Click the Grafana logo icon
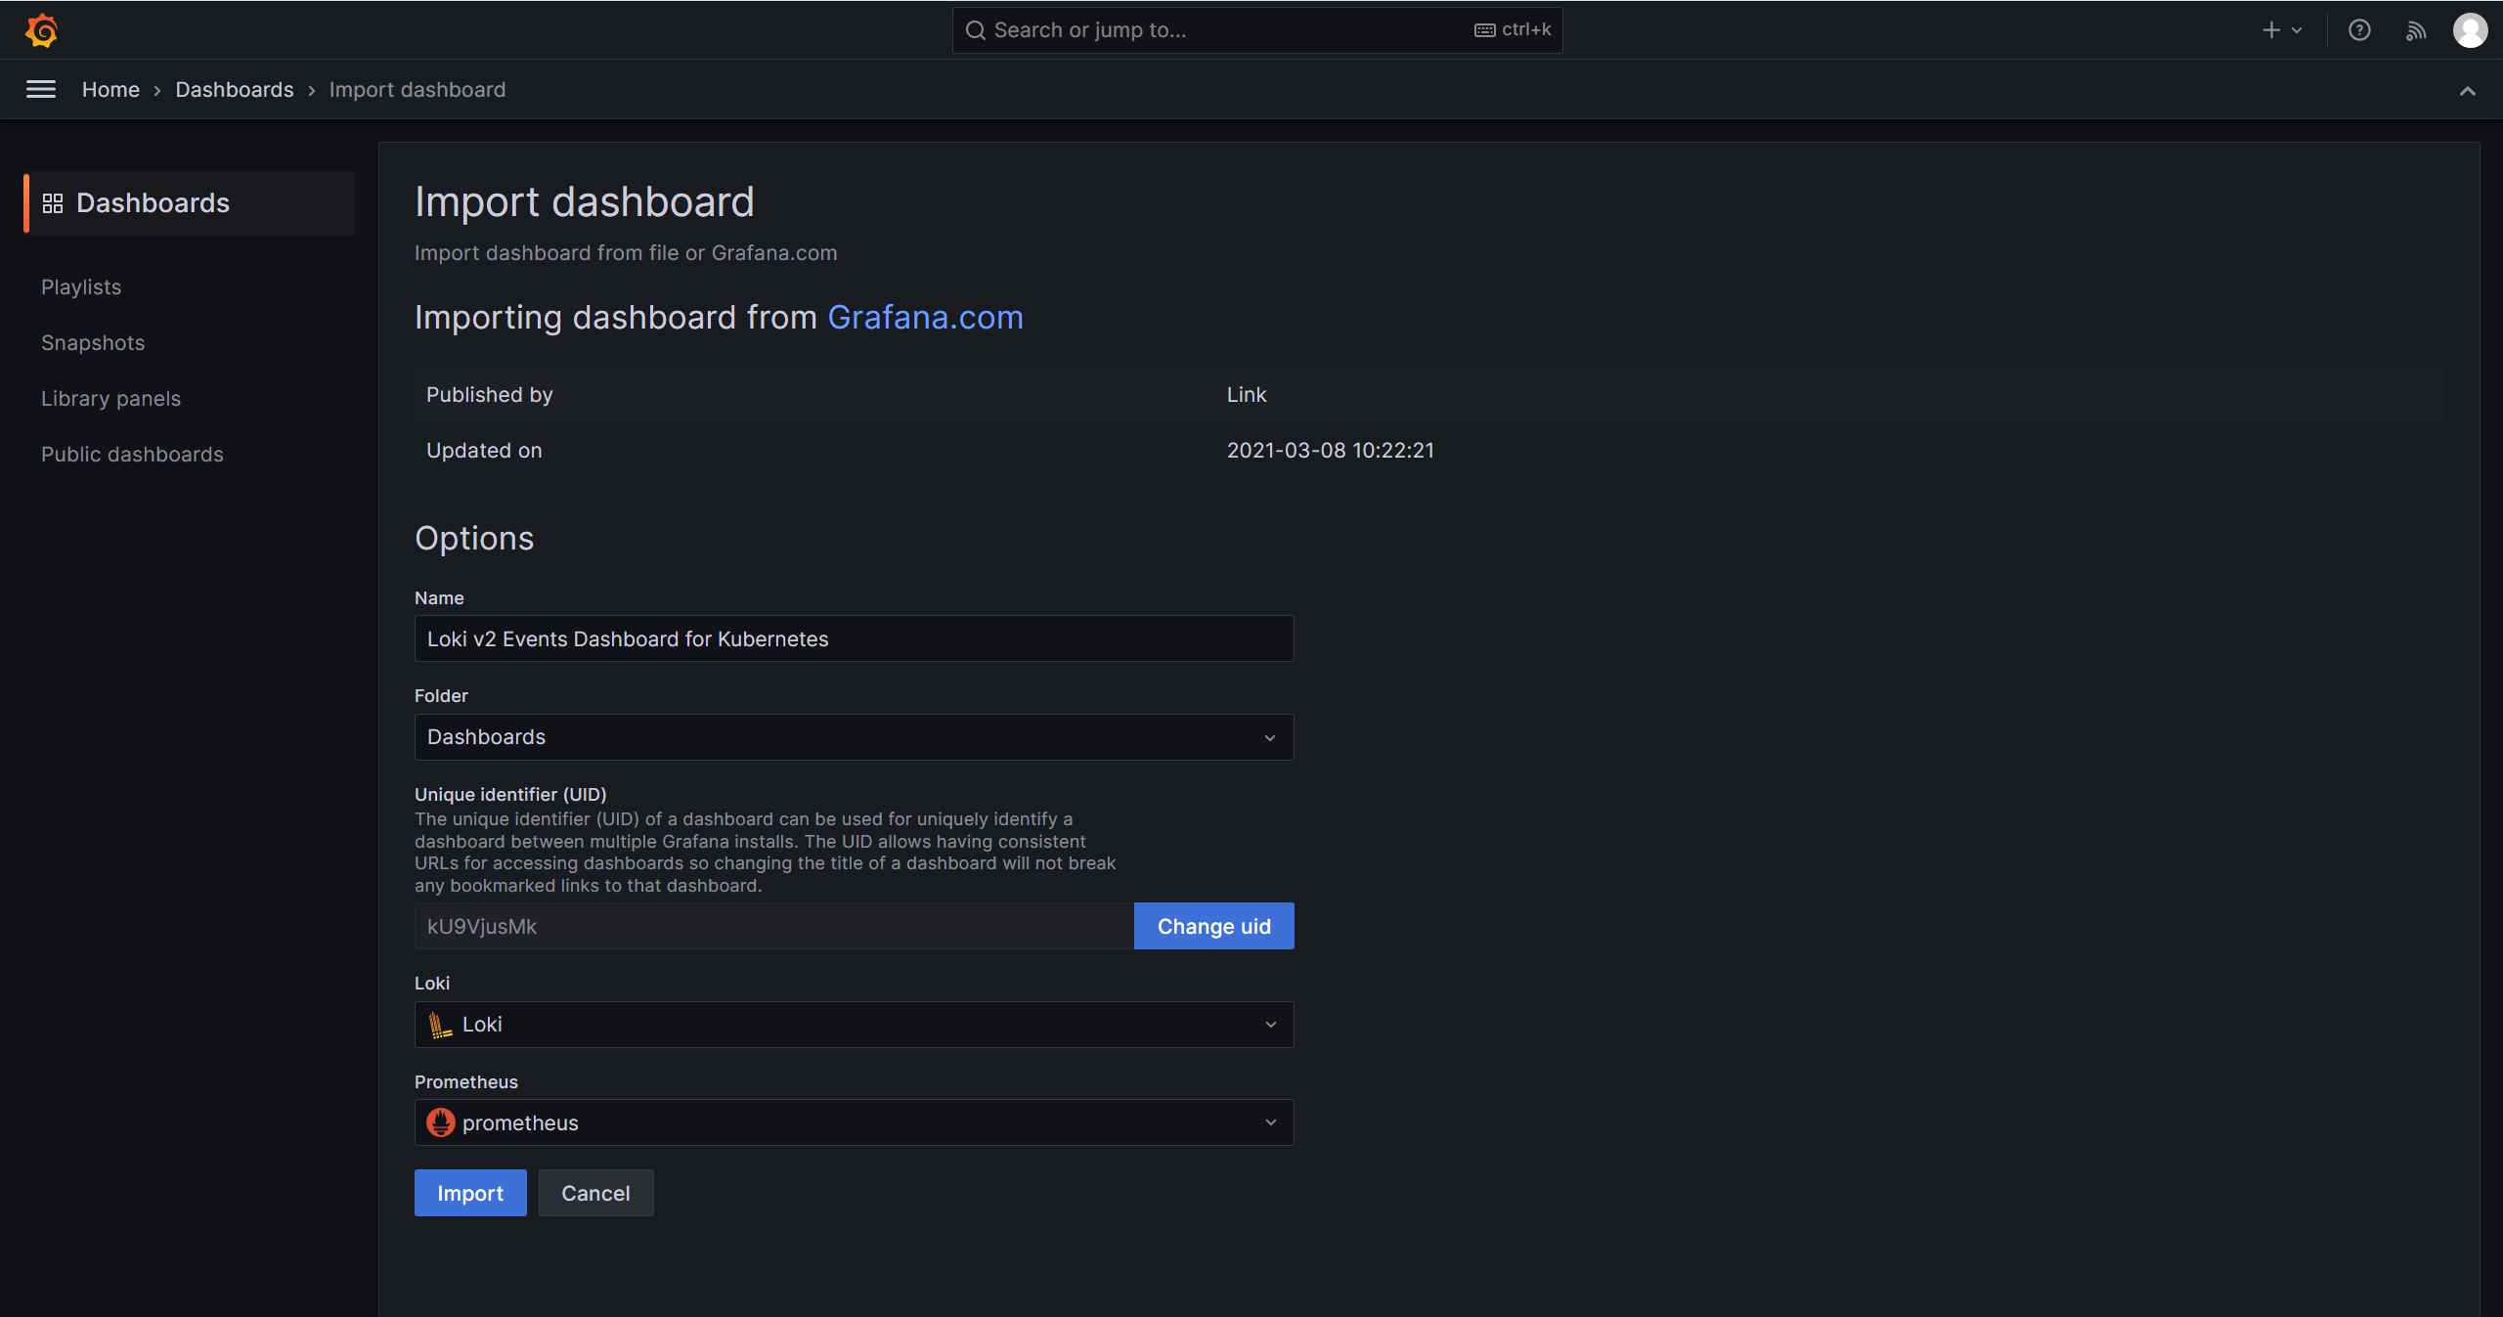 click(41, 30)
